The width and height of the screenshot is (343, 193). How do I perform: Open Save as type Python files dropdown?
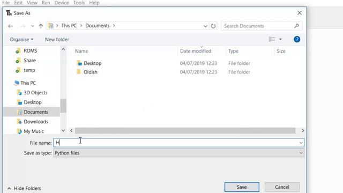coord(178,153)
